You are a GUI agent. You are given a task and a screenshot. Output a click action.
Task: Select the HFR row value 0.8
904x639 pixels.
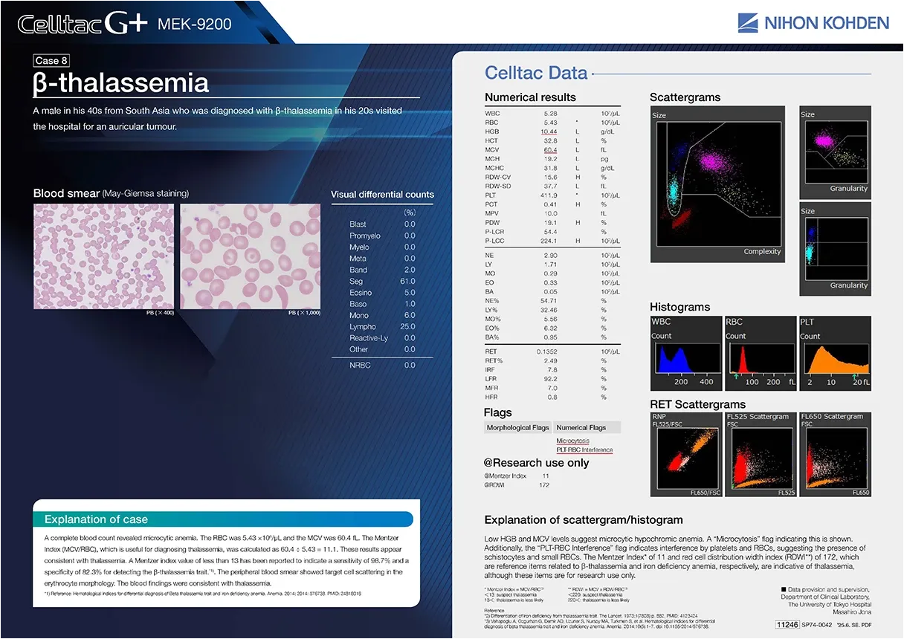pyautogui.click(x=552, y=397)
